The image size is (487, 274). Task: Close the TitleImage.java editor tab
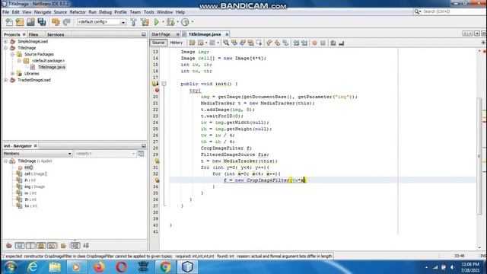pos(227,34)
